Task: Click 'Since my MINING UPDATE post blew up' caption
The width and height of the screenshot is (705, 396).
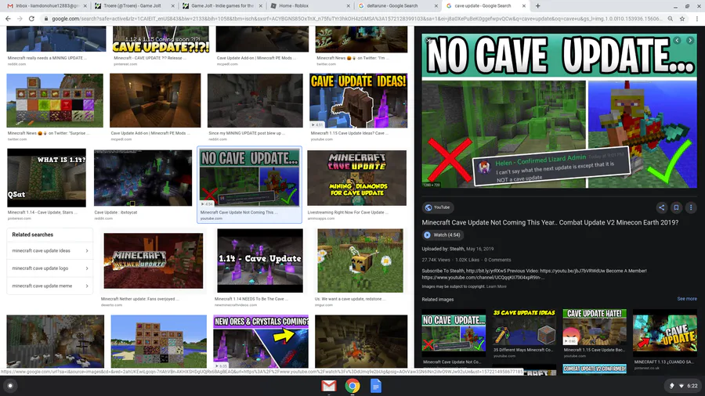Action: point(247,133)
